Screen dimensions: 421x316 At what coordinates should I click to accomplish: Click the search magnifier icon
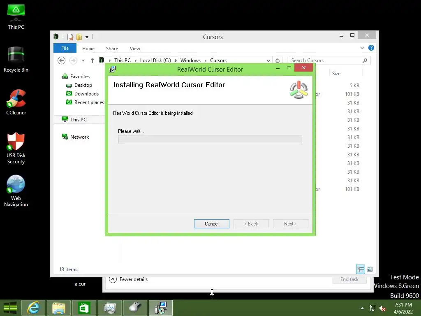365,60
